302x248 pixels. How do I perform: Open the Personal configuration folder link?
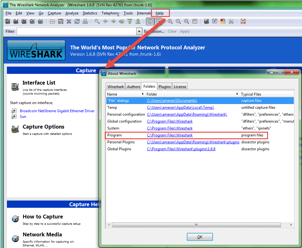(x=187, y=114)
